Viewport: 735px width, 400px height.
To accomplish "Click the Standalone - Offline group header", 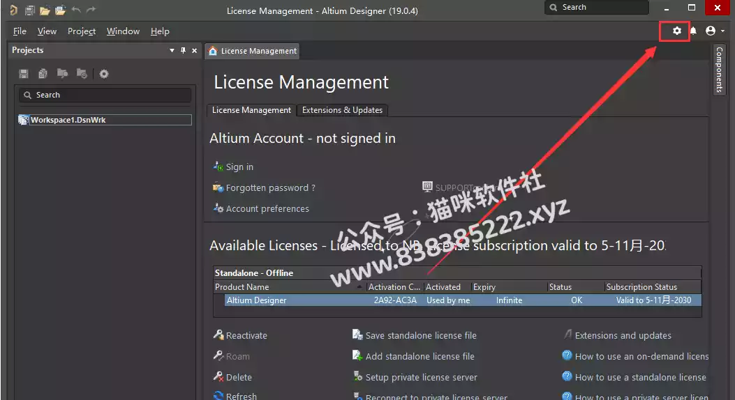I will tap(457, 272).
